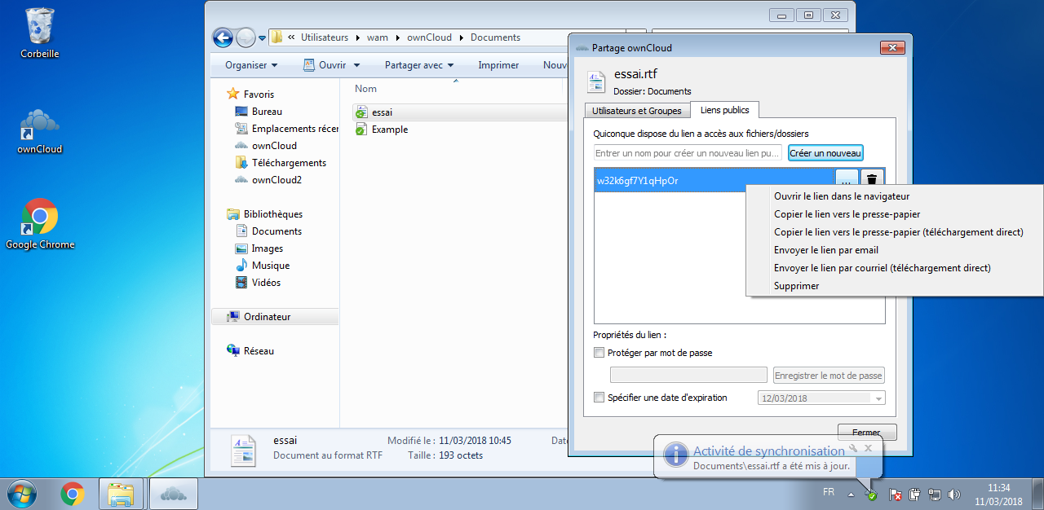Open the three-dots options for link w32k6gf7Y1qHpOr
This screenshot has width=1044, height=510.
(847, 181)
